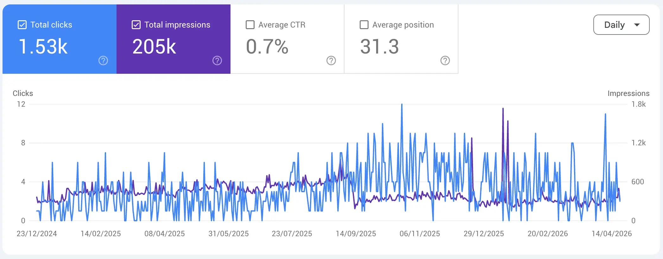This screenshot has width=663, height=259.
Task: Click the Clicks axis title
Action: coord(23,93)
